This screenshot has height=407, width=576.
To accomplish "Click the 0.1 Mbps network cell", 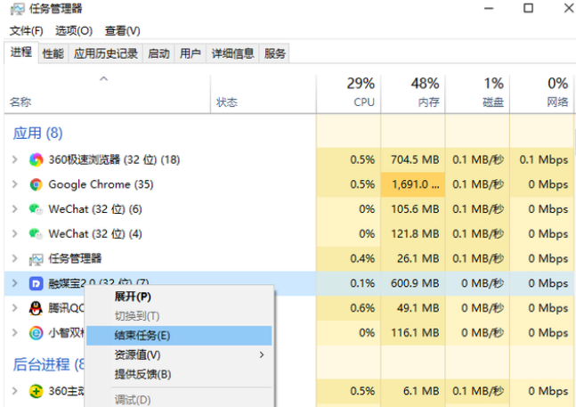I will click(542, 159).
